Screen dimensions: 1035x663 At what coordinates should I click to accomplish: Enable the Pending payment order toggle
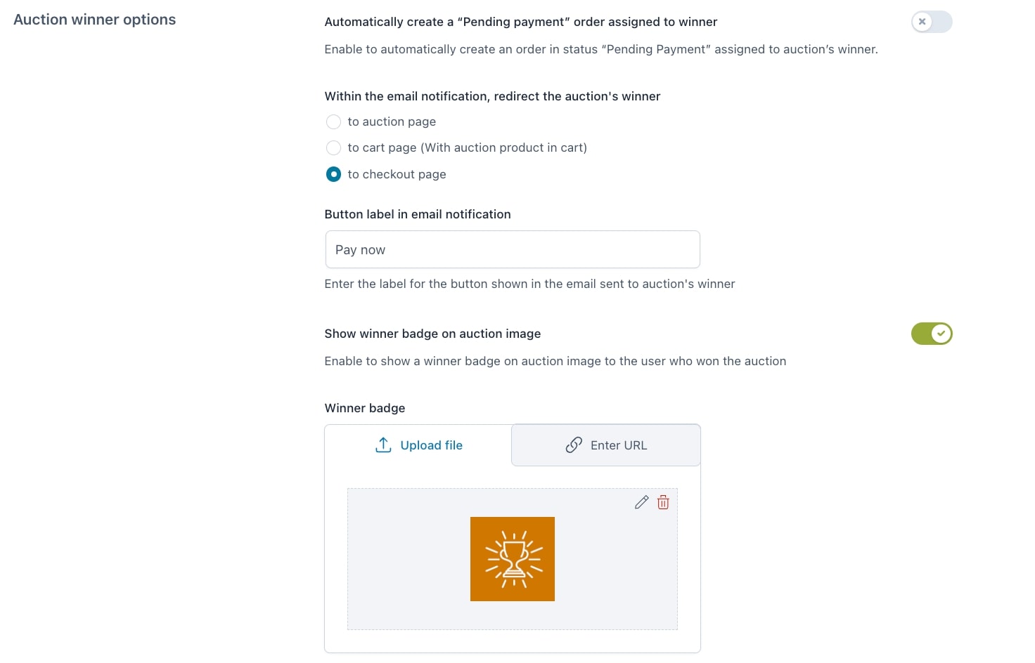tap(932, 22)
